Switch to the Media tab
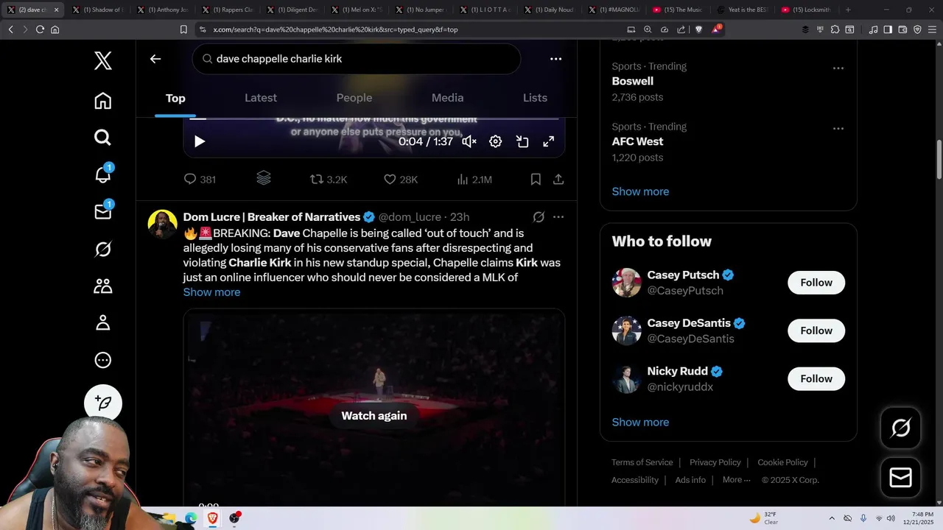This screenshot has width=943, height=530. [x=448, y=98]
